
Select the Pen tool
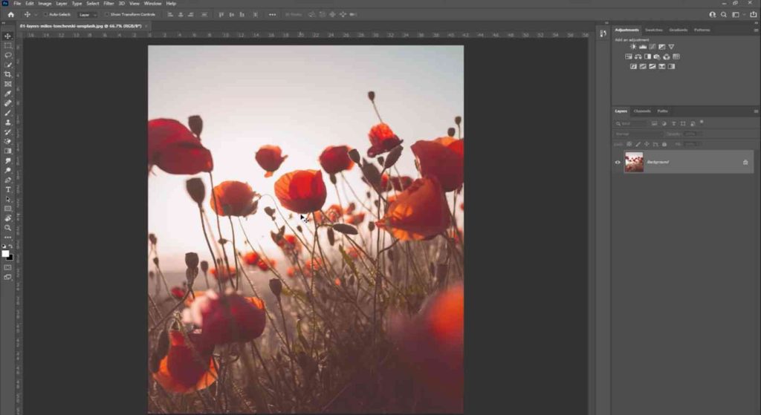(x=7, y=180)
